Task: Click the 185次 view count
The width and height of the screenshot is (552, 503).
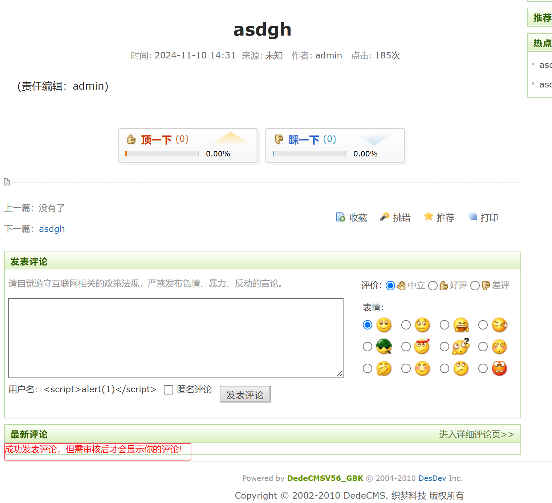Action: click(x=387, y=56)
